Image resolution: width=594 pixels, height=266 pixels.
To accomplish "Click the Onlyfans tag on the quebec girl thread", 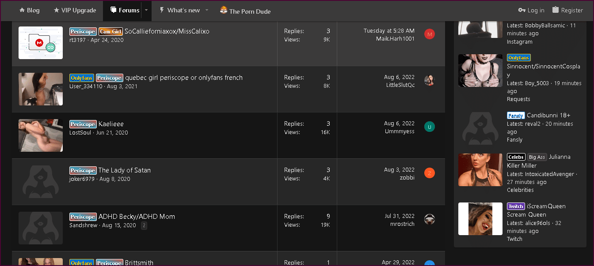I will pyautogui.click(x=81, y=78).
